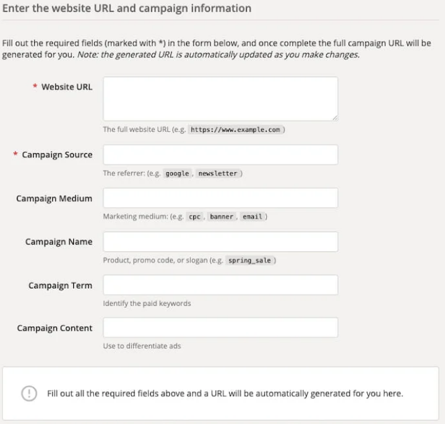Activate the Campaign Term text field
Image resolution: width=445 pixels, height=424 pixels.
click(220, 285)
